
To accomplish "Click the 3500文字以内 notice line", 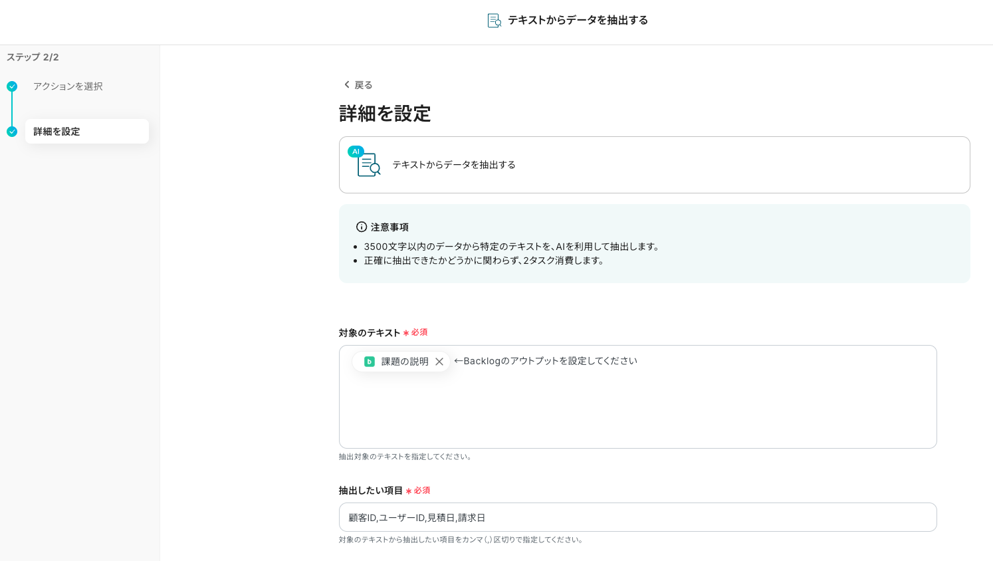I will pos(513,247).
